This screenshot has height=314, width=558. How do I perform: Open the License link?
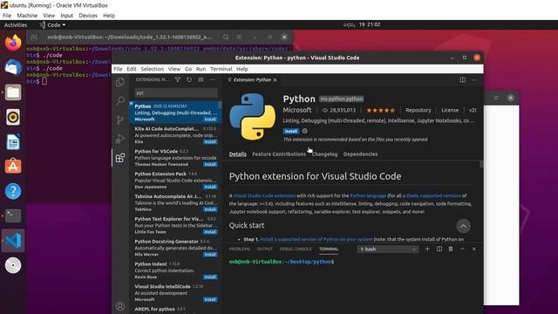click(x=450, y=111)
